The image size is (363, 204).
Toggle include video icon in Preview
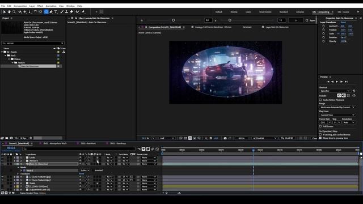[x=339, y=96]
